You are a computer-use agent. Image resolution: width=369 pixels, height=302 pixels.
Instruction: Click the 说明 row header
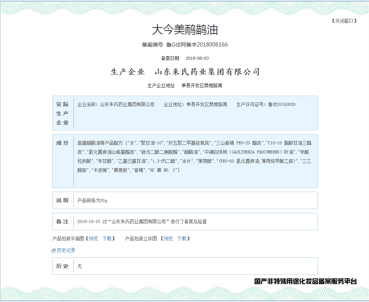pyautogui.click(x=62, y=200)
